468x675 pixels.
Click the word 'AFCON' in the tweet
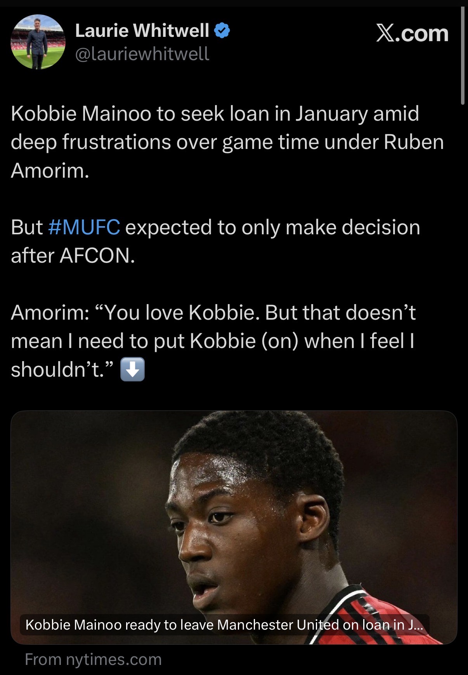pos(97,256)
